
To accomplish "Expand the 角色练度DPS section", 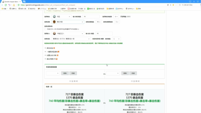I will tap(51, 59).
